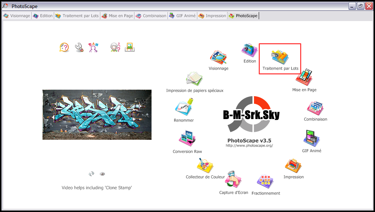Minimize the PhotoScape window
Screen dimensions: 375x212
(352, 6)
